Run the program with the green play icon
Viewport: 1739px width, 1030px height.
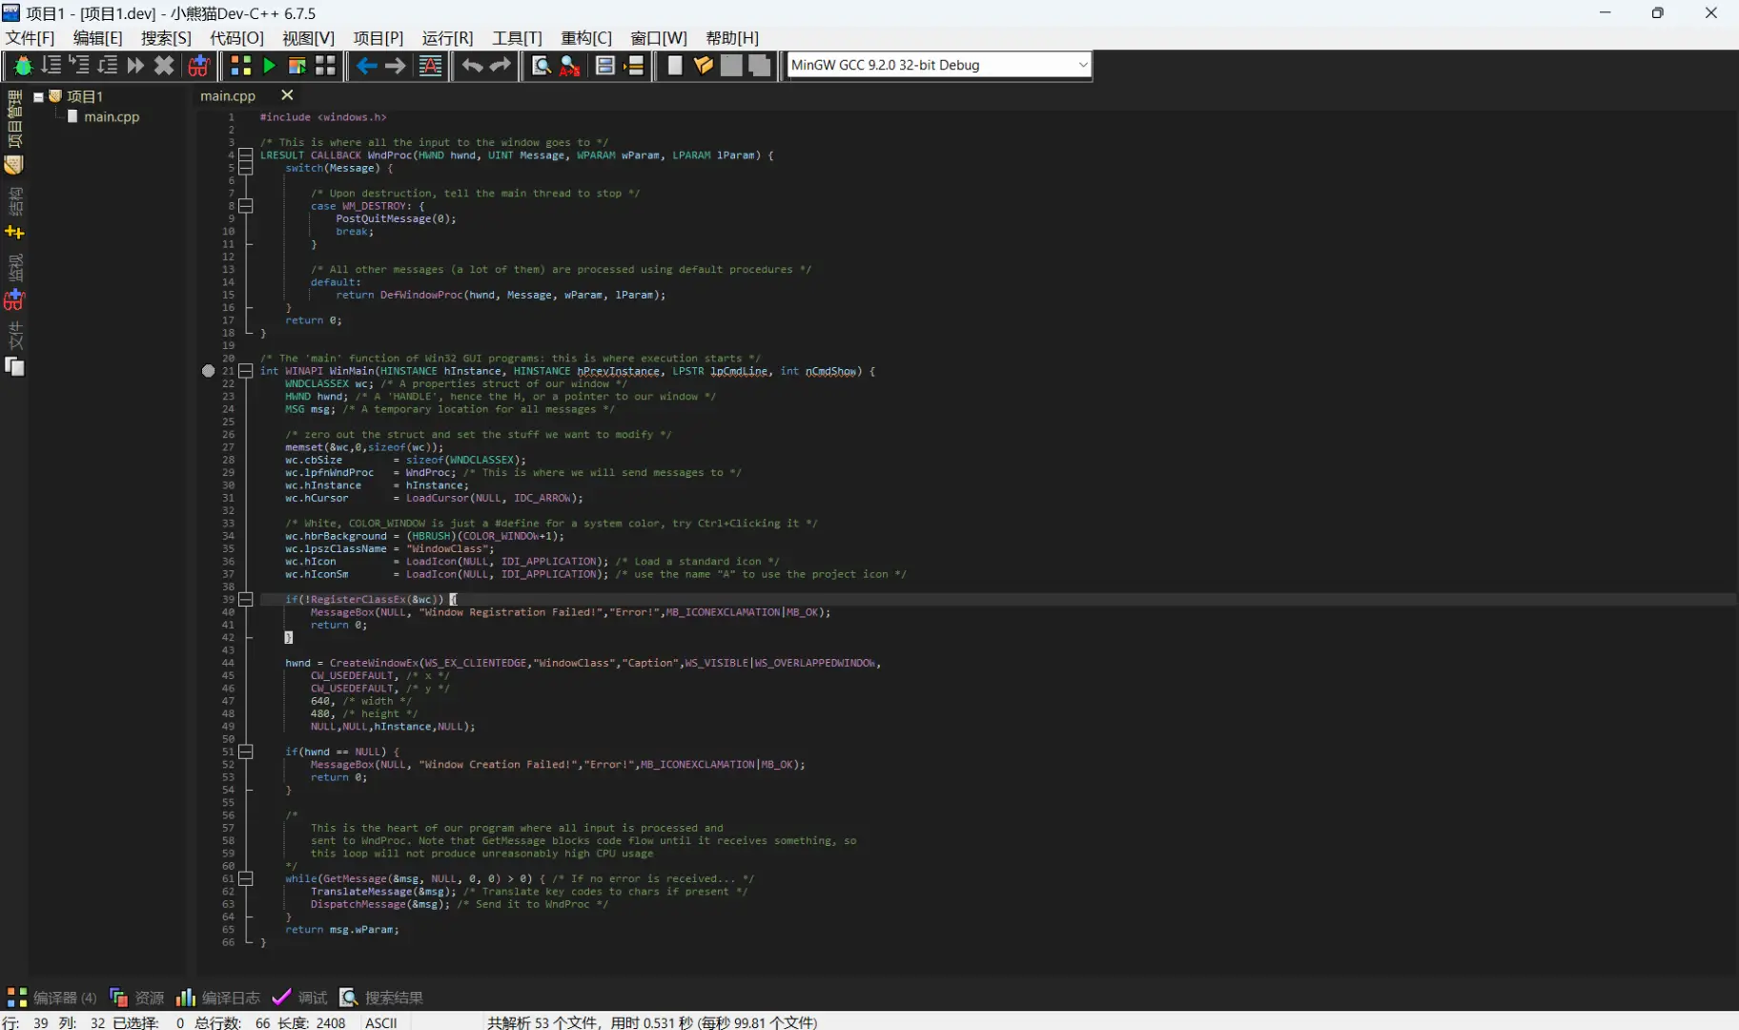(x=270, y=65)
